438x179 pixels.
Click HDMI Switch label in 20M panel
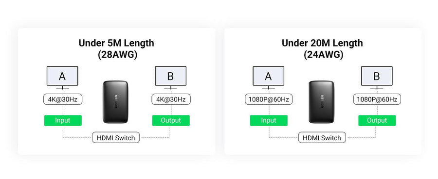[x=322, y=137]
